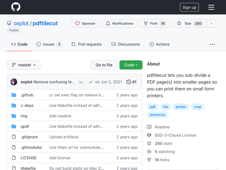The width and height of the screenshot is (226, 170).
Task: Star the repository
Action: (190, 23)
